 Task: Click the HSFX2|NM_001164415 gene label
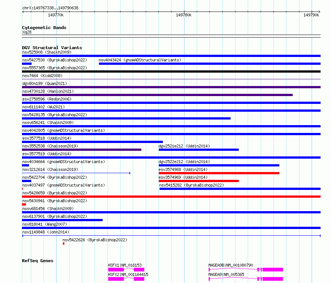[x=128, y=274]
